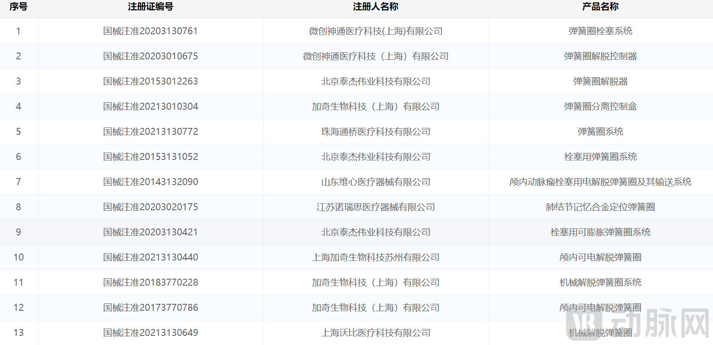Image resolution: width=713 pixels, height=345 pixels.
Task: Open product 栓塞用弹簧圈系统
Action: pos(600,157)
